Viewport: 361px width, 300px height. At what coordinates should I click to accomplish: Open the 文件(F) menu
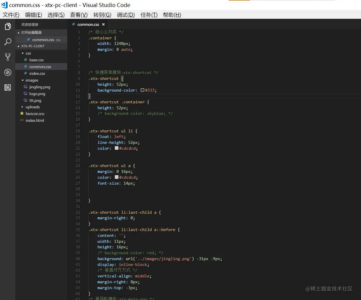pyautogui.click(x=11, y=15)
